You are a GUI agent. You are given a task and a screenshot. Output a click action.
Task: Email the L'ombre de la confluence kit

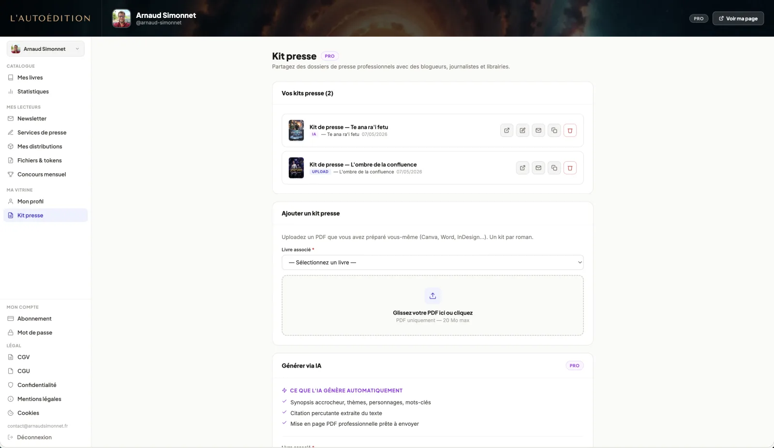(538, 168)
